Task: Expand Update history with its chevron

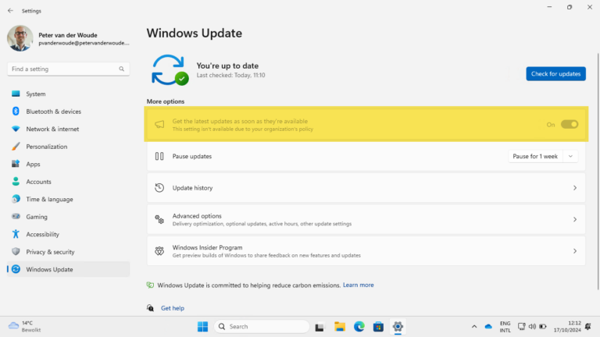Action: tap(575, 188)
